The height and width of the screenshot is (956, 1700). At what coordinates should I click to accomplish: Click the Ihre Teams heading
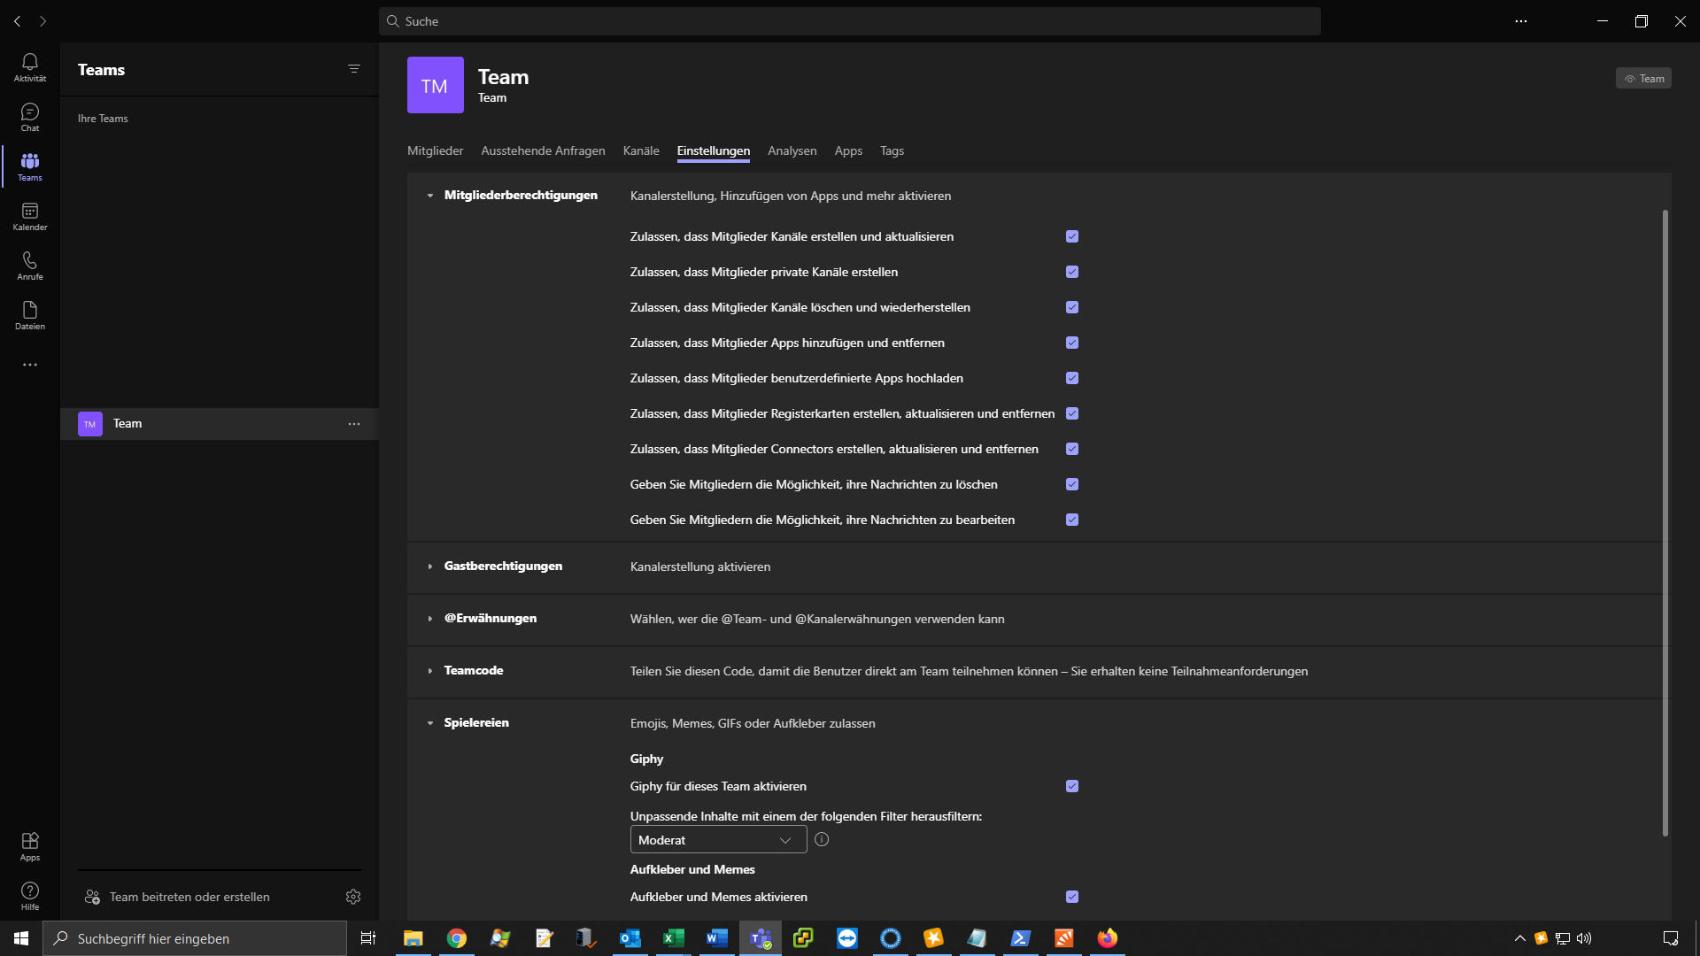pos(103,119)
